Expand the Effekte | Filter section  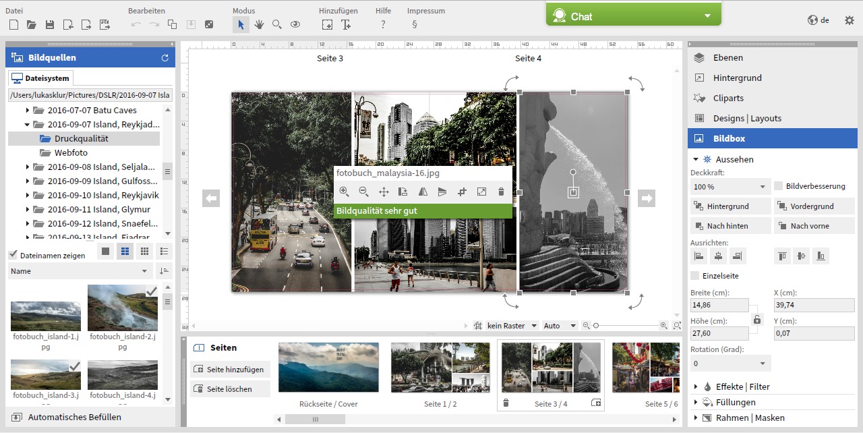click(x=742, y=387)
